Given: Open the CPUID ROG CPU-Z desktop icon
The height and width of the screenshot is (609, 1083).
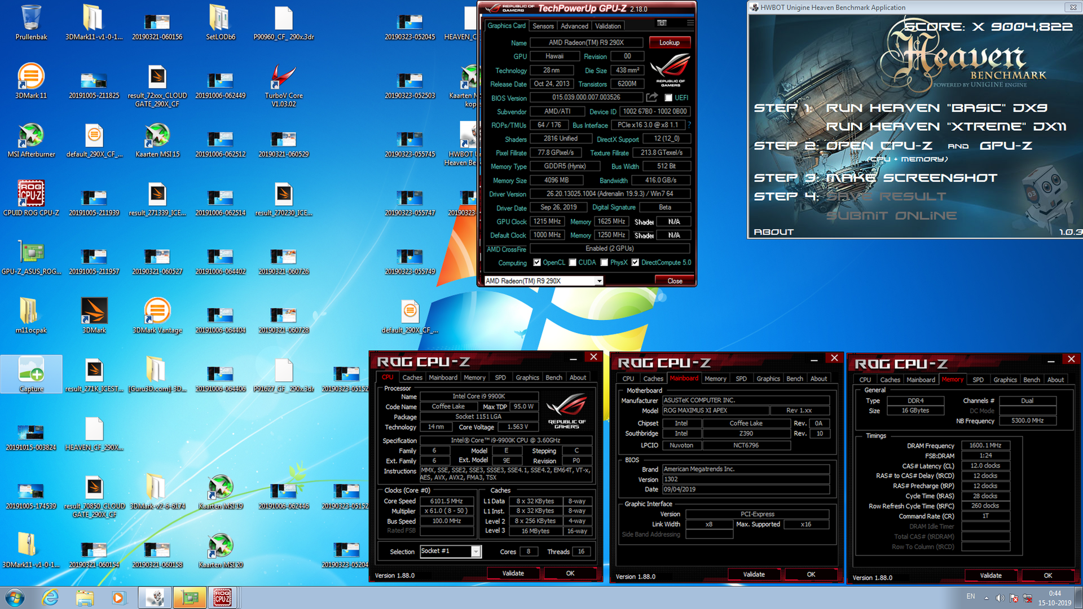Looking at the screenshot, I should click(x=31, y=198).
